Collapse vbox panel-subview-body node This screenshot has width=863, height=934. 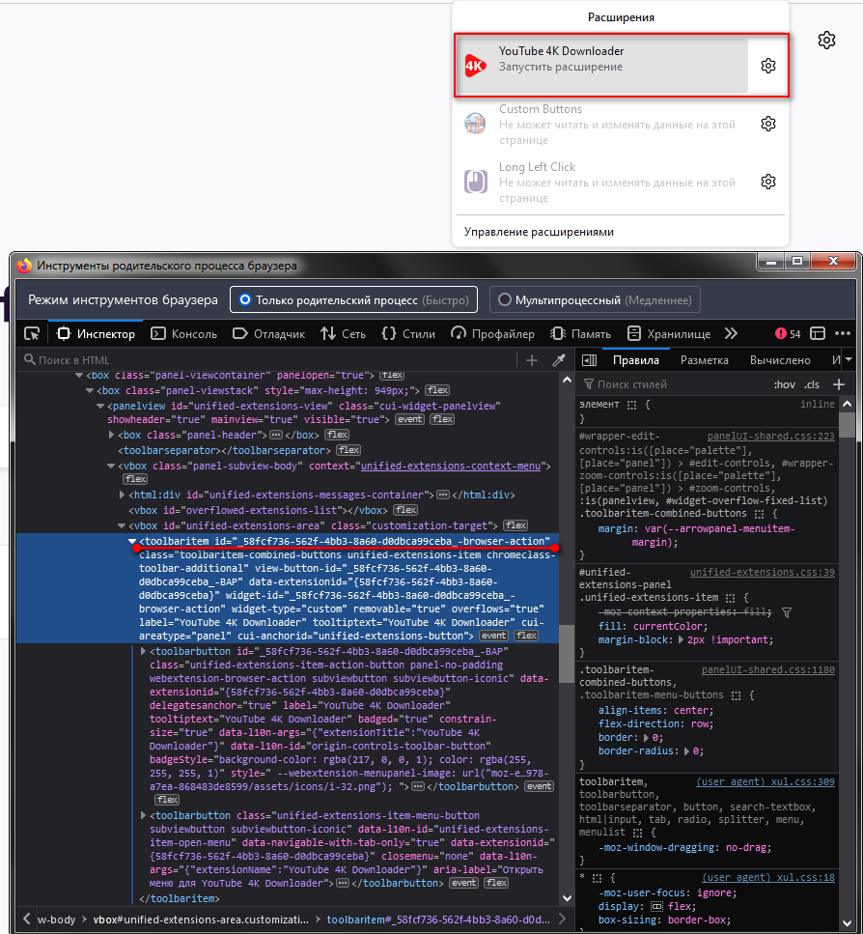pyautogui.click(x=111, y=466)
